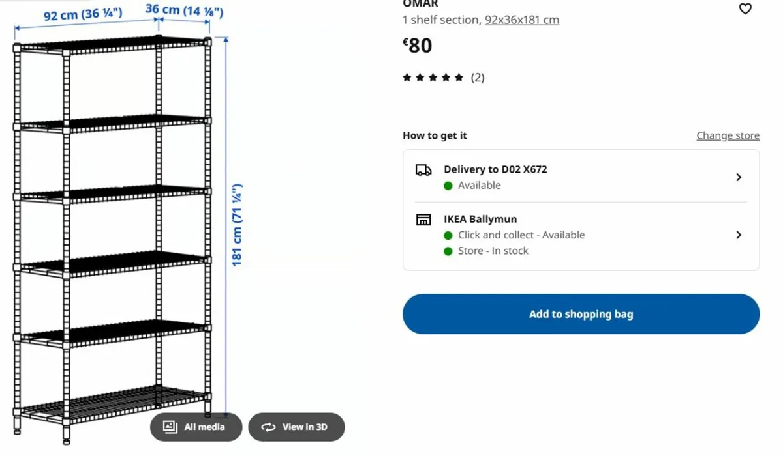Select the IKEA Ballymun store name
783x456 pixels.
point(480,219)
